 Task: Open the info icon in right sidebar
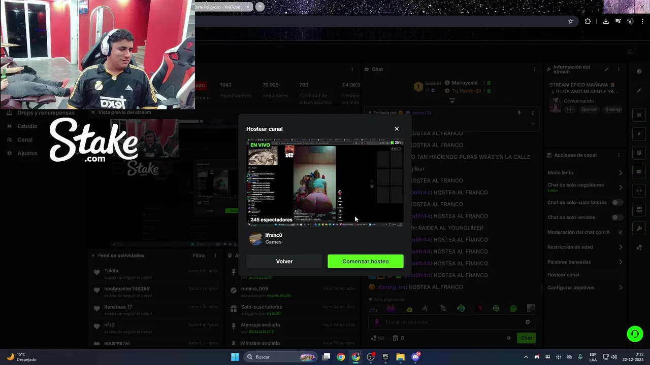point(639,71)
